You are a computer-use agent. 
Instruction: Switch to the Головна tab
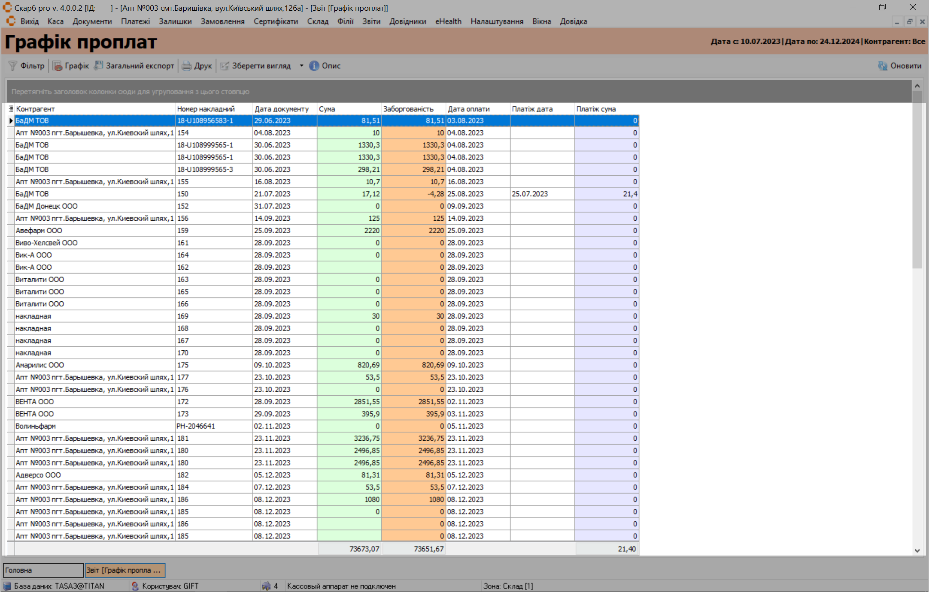(43, 570)
